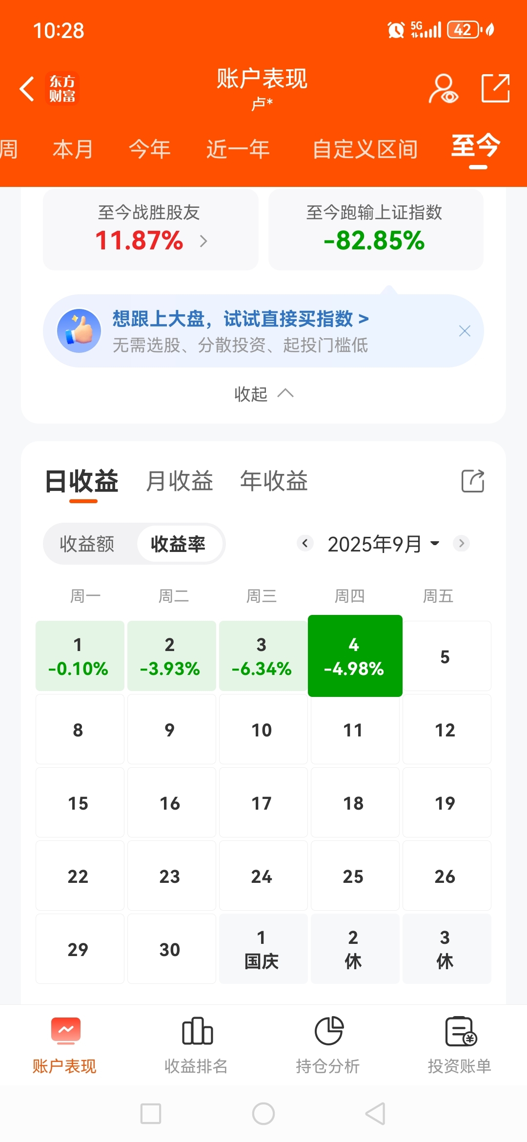Open the account visibility profile icon
Screen dimensions: 527x1142
(443, 88)
